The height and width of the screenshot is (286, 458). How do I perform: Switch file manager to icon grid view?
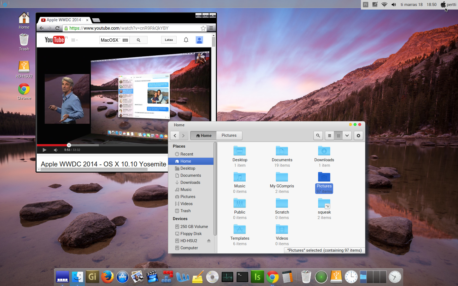338,136
